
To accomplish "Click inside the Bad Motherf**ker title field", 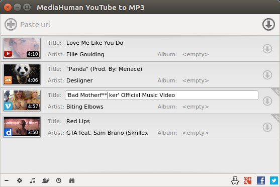I will coord(161,95).
